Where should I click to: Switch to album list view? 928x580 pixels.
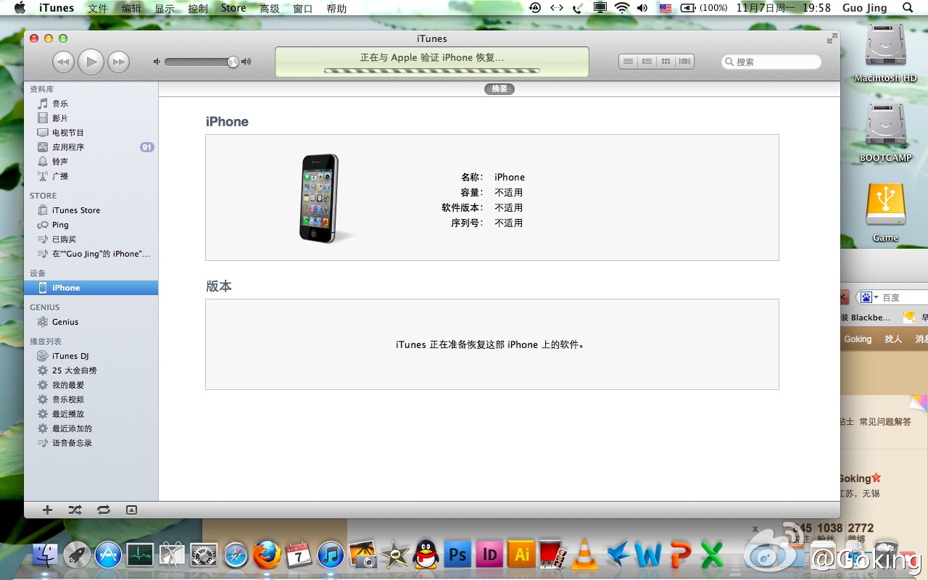[x=647, y=62]
